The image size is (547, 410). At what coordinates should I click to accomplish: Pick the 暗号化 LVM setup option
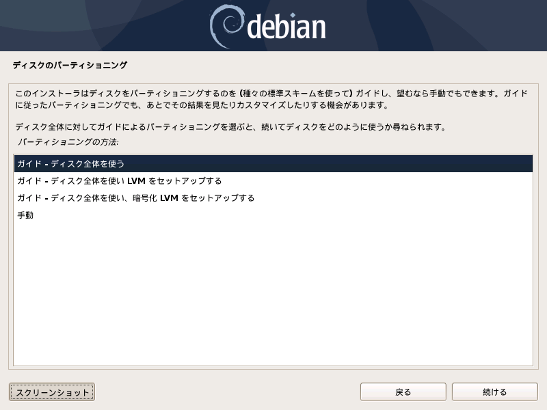tap(273, 198)
